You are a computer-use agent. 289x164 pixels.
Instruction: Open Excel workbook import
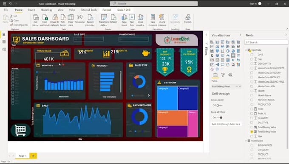point(45,20)
